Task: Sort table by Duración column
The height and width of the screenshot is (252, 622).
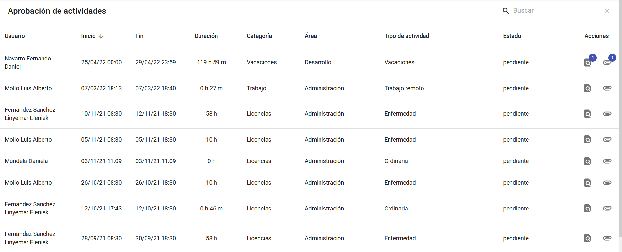Action: pos(206,36)
